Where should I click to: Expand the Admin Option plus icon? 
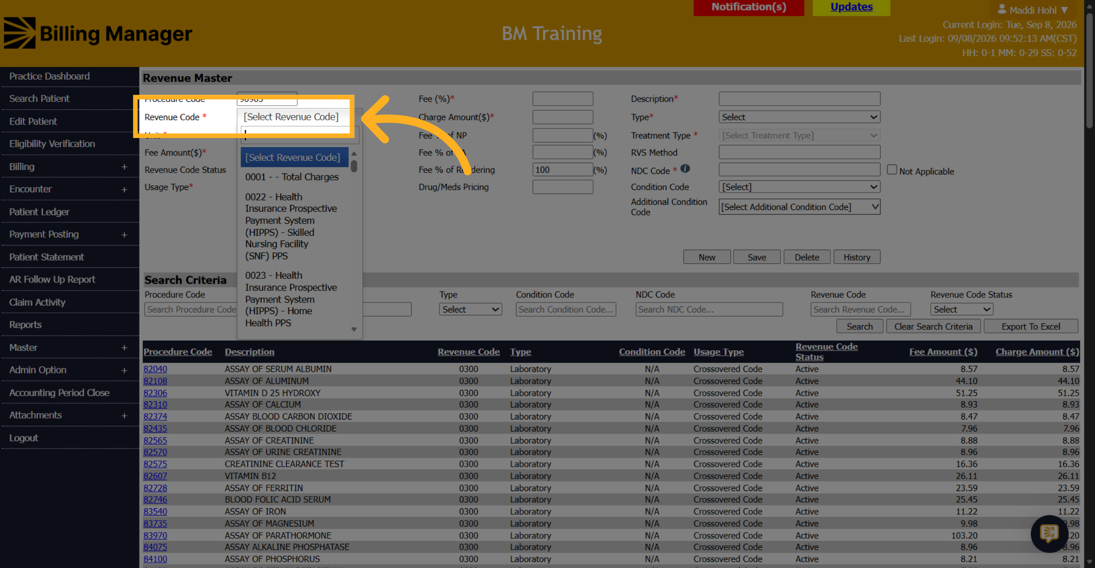pos(124,370)
